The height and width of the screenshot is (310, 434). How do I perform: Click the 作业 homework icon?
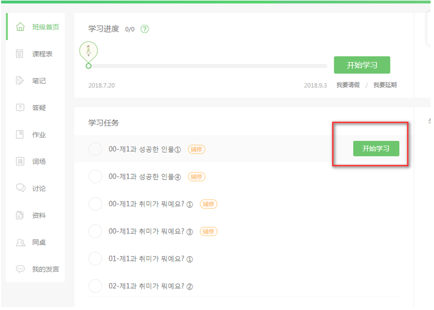click(20, 135)
